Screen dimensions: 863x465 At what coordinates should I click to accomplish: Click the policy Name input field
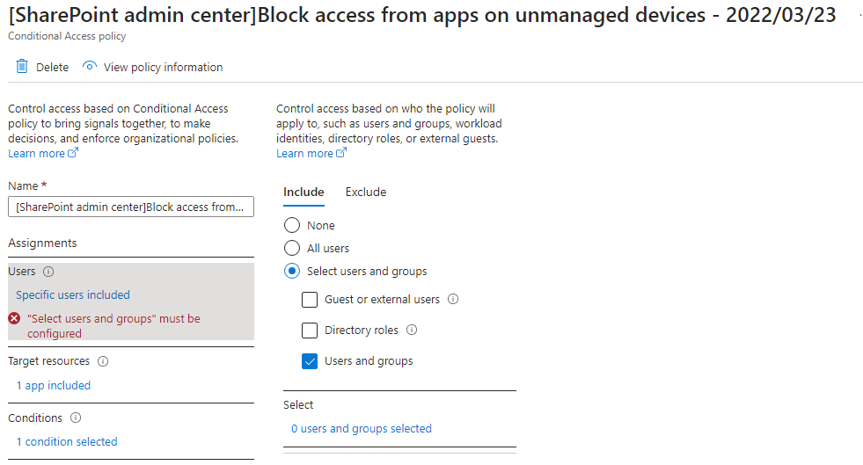(x=131, y=207)
